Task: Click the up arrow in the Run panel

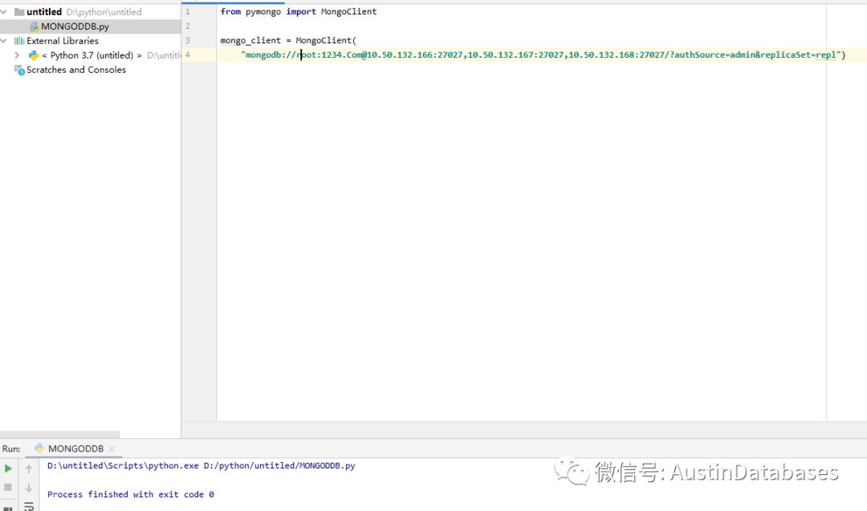Action: 29,469
